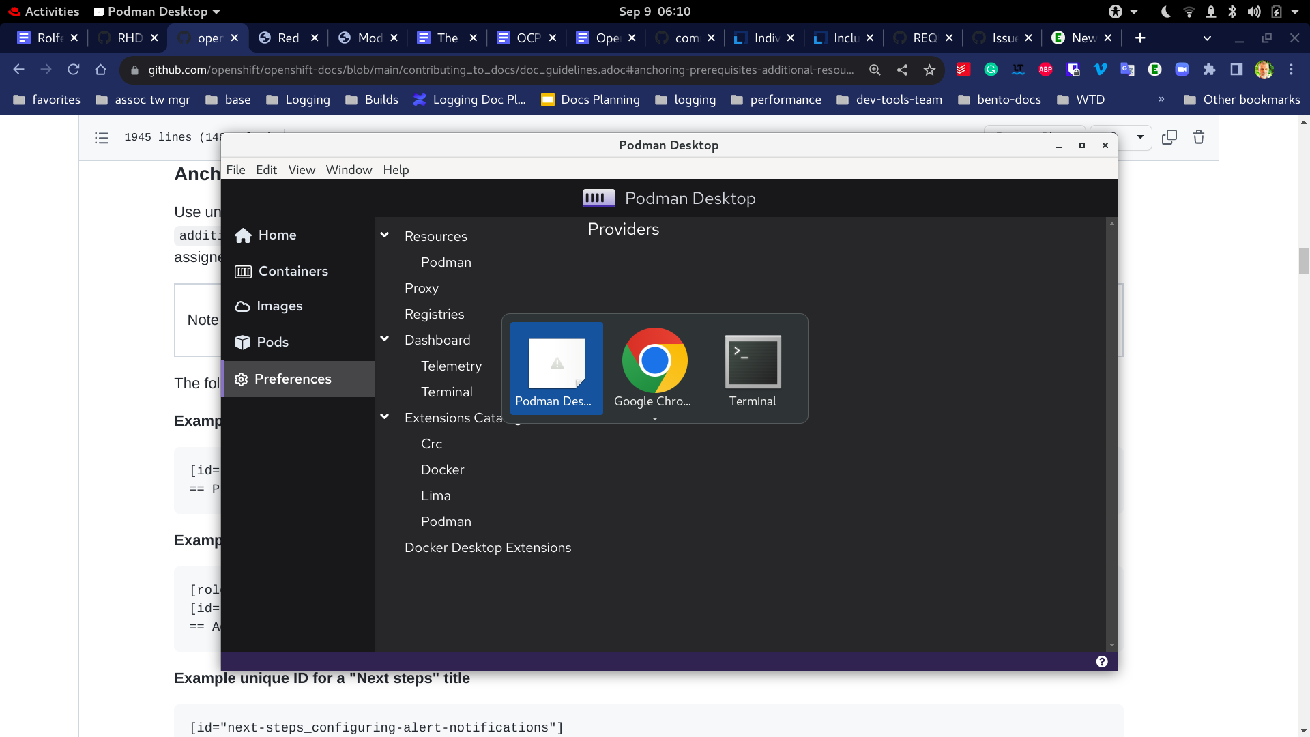Open Images section in sidebar
The height and width of the screenshot is (737, 1310).
pos(268,306)
